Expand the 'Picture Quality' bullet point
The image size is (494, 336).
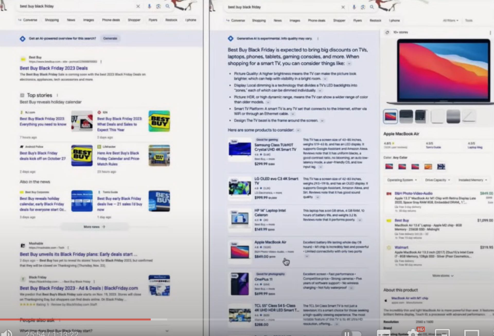325,79
